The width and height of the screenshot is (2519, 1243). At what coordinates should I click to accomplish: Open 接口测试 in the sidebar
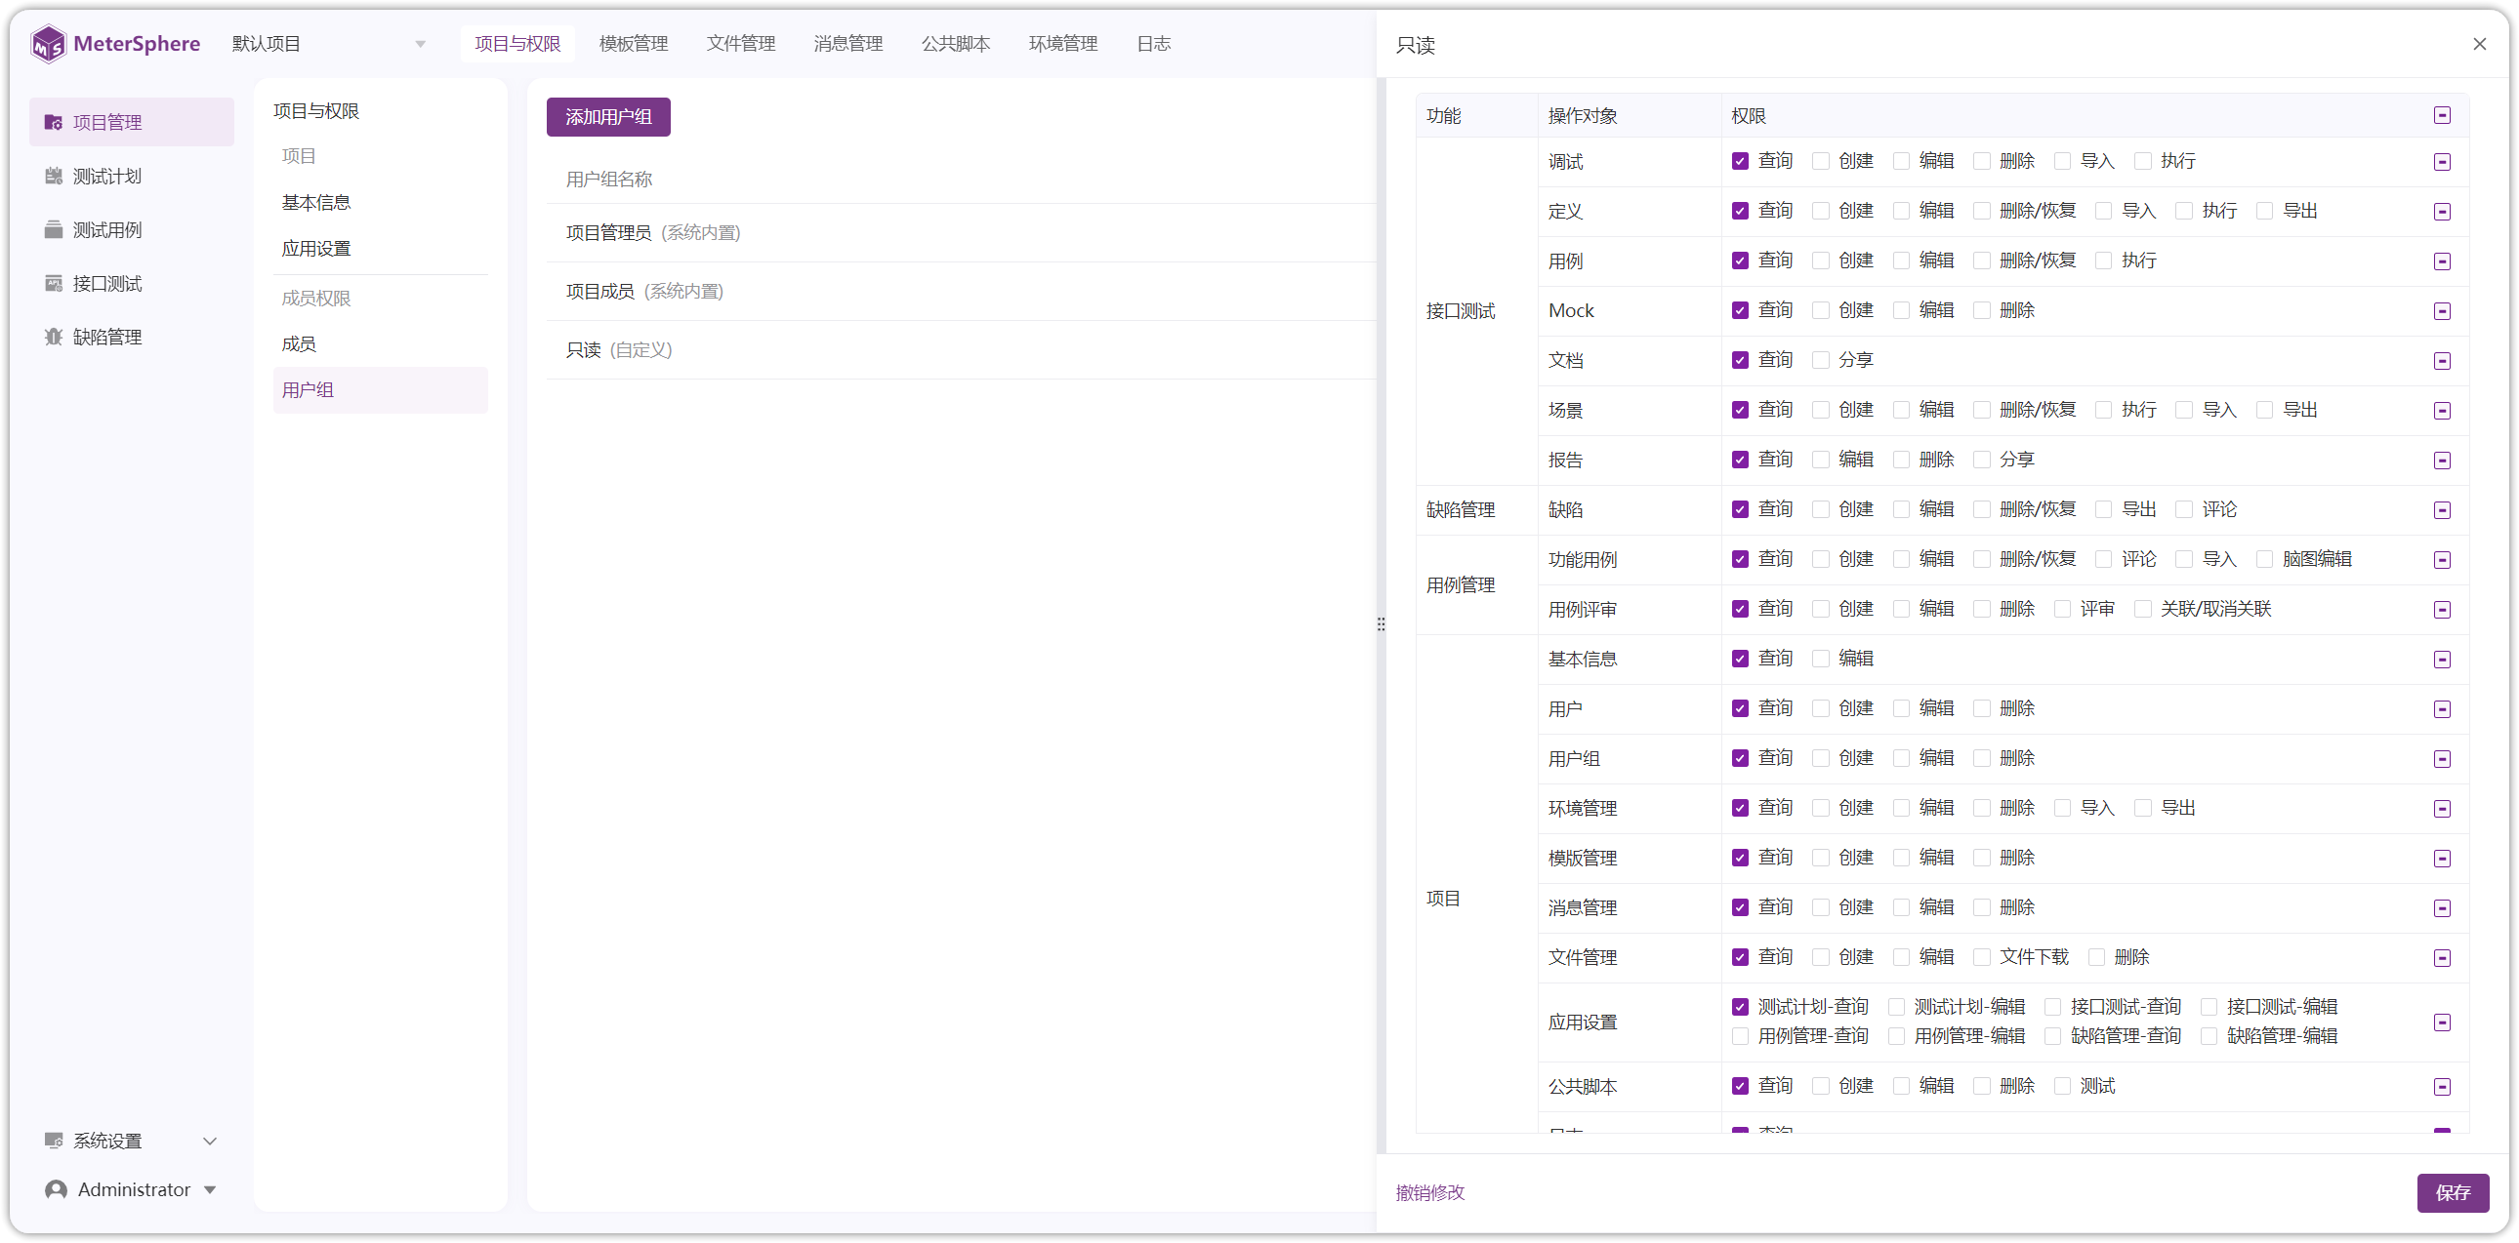coord(131,283)
